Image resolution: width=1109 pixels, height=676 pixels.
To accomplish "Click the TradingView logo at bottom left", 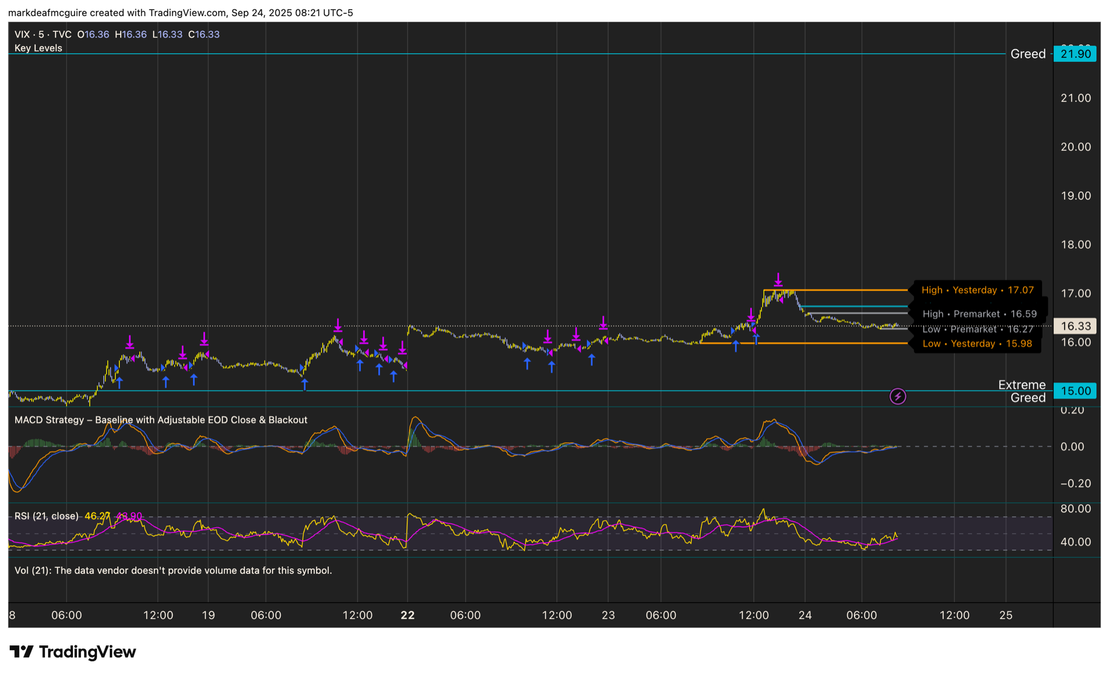I will click(72, 652).
